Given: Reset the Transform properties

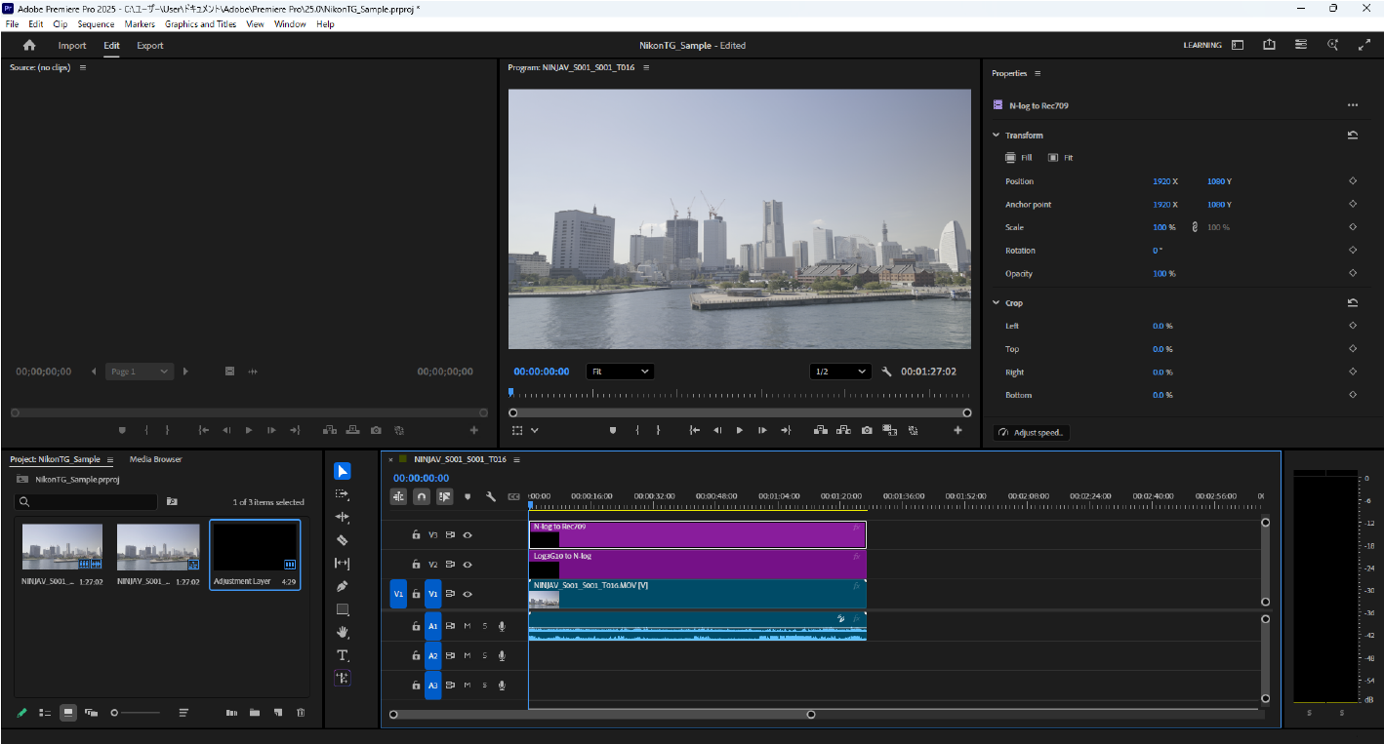Looking at the screenshot, I should tap(1353, 136).
